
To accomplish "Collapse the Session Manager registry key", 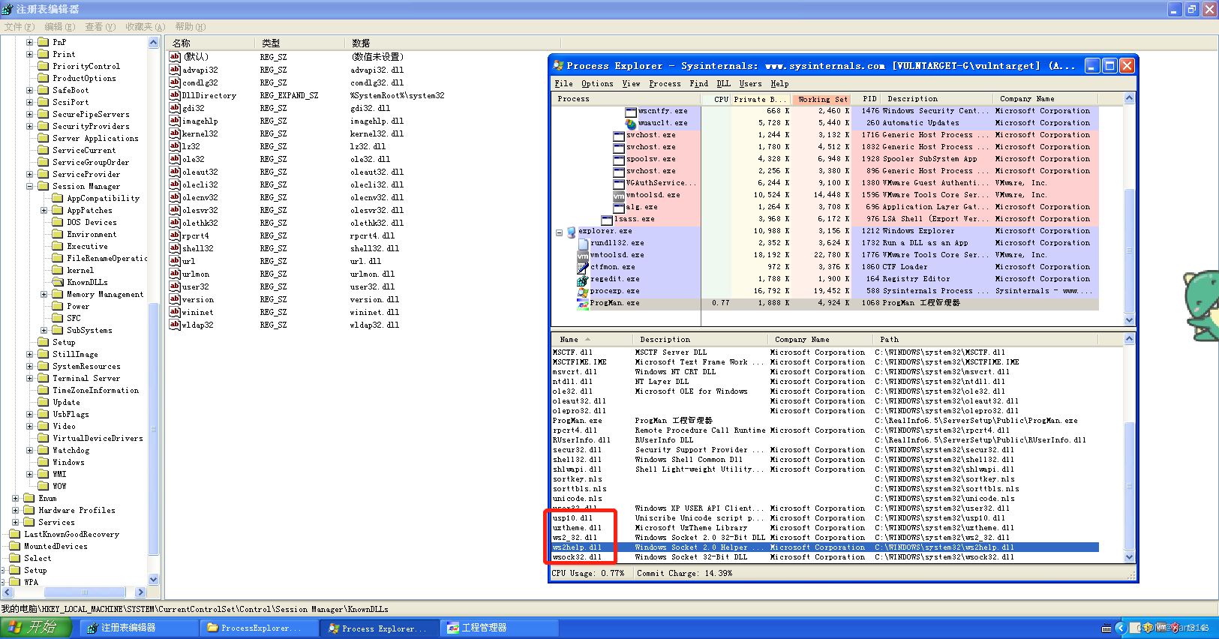I will (x=29, y=186).
